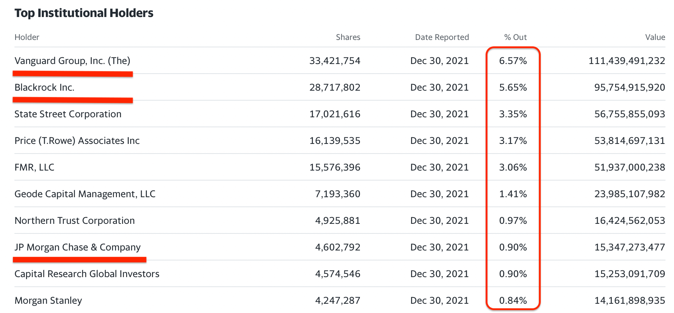Click the Vanguard Group, Inc. (The) holder name
The height and width of the screenshot is (313, 674).
(x=72, y=61)
